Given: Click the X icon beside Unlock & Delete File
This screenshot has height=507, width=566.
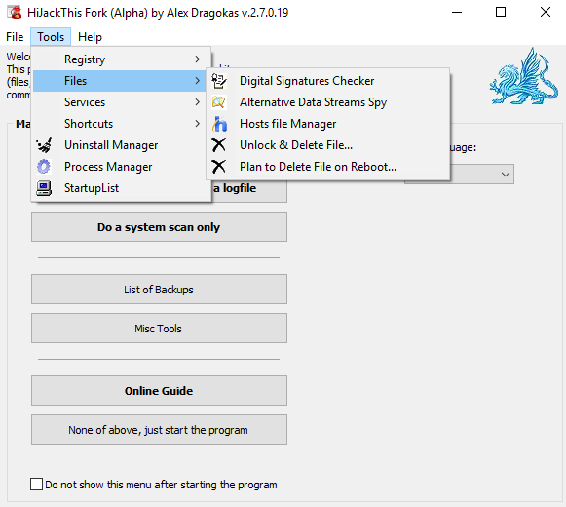Looking at the screenshot, I should click(x=219, y=145).
